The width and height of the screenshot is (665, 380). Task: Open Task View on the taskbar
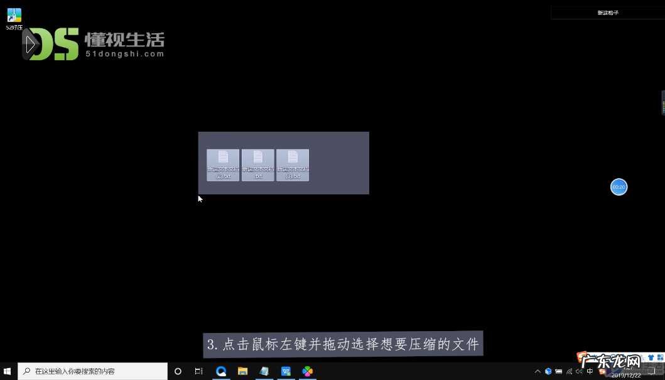[x=198, y=371]
